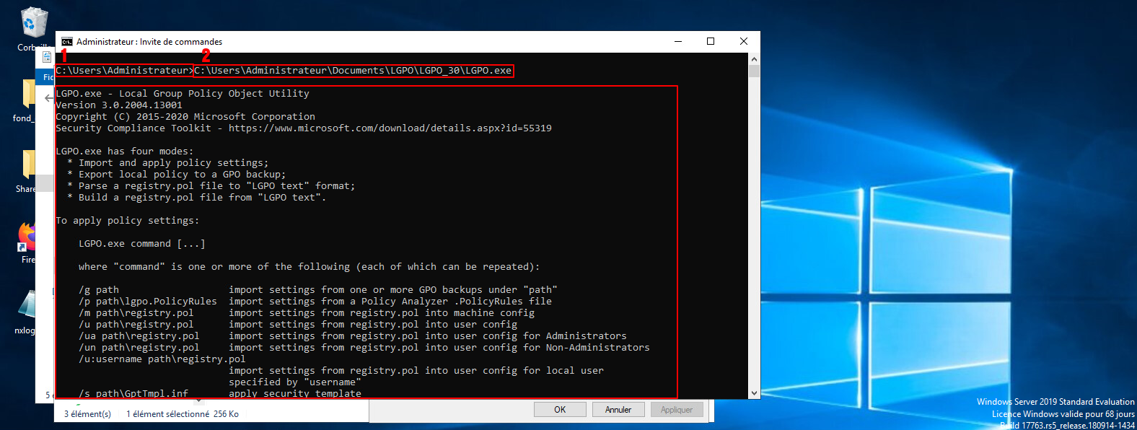Maximize the command prompt window

coord(711,42)
